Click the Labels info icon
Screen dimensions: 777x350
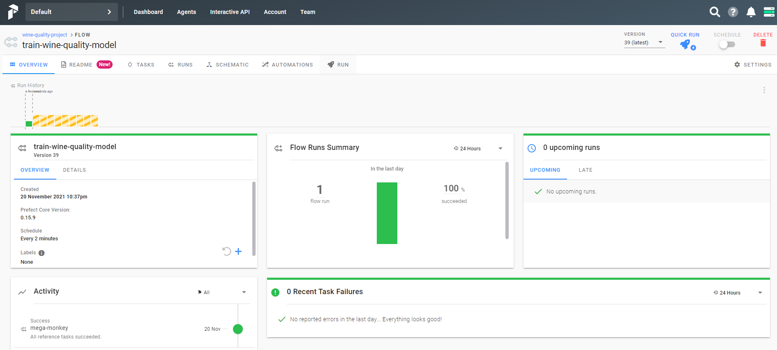click(x=42, y=253)
